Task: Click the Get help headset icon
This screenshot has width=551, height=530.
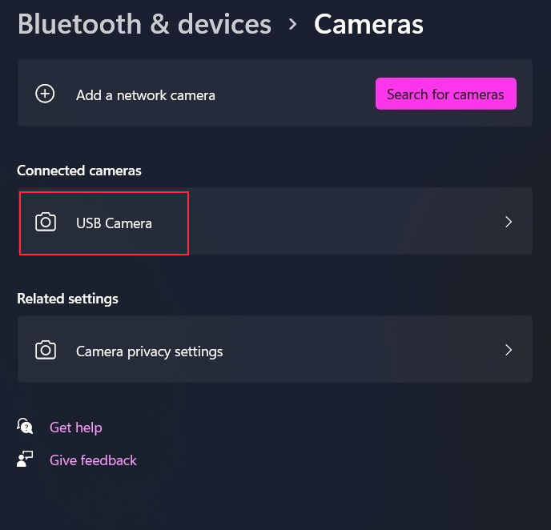Action: 25,427
